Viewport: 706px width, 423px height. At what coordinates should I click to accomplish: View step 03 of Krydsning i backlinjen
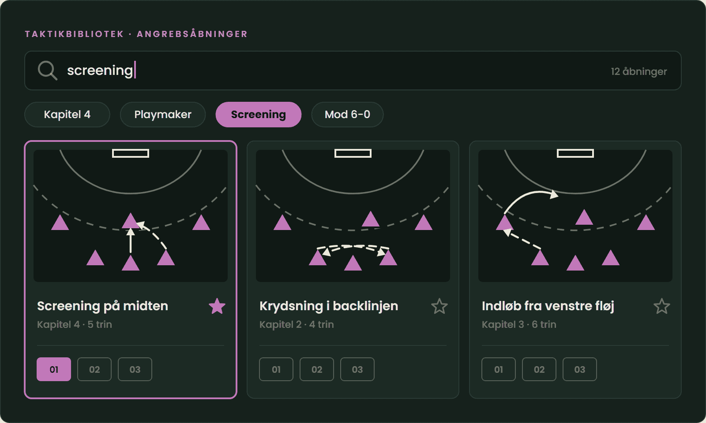click(357, 369)
